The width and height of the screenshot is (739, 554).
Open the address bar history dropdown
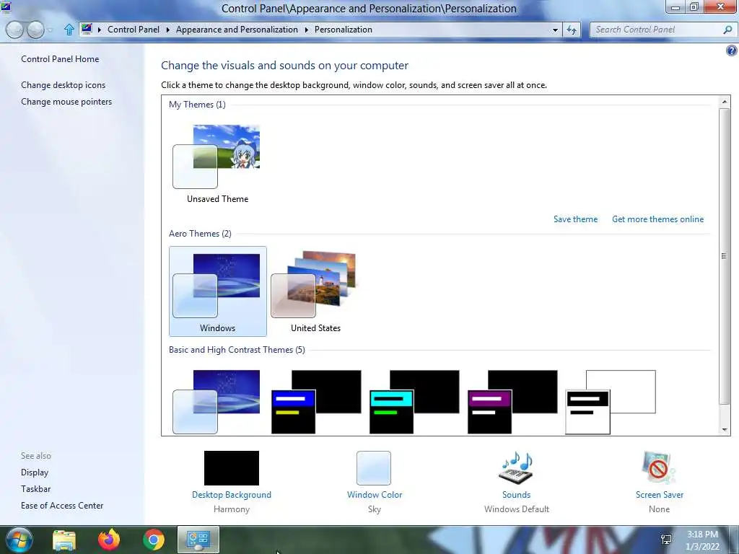coord(555,30)
